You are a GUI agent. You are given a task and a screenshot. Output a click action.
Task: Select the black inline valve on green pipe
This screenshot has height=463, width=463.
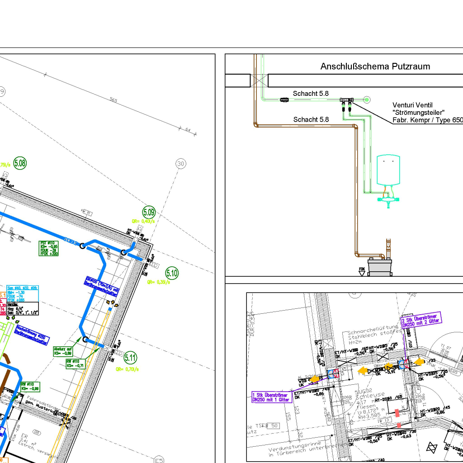pos(284,99)
